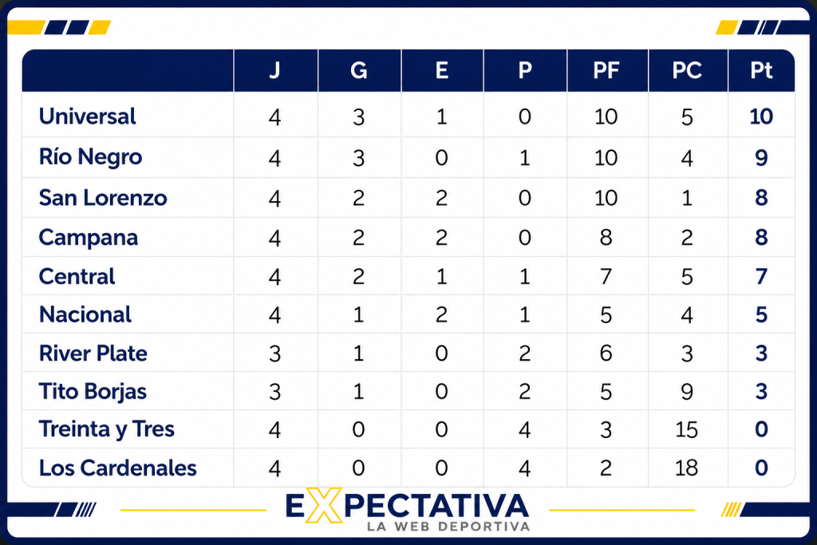Viewport: 817px width, 545px height.
Task: Click the G column header
Action: [x=358, y=70]
